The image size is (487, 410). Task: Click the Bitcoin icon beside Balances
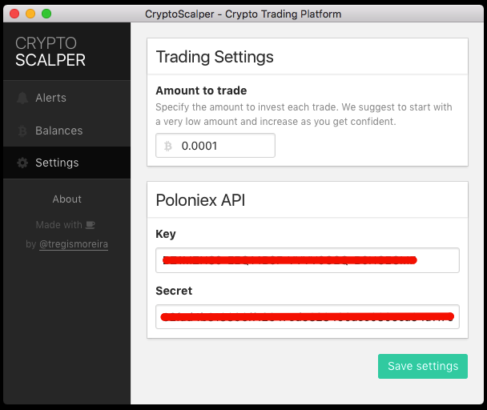pos(22,131)
